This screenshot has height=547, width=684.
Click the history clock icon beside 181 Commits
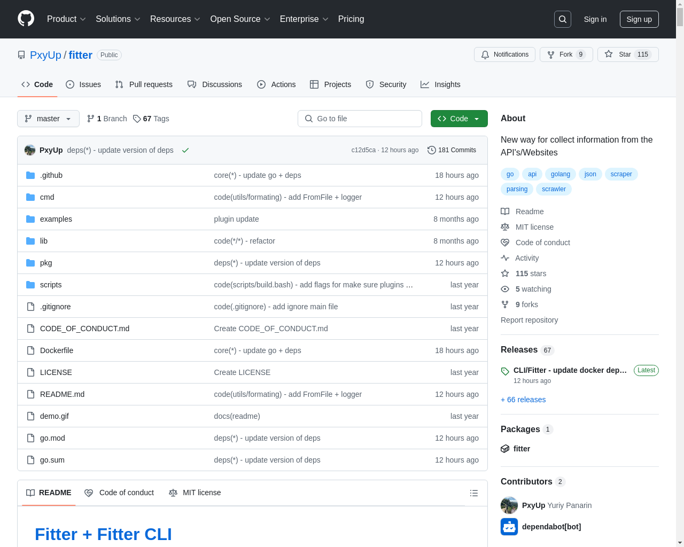(x=432, y=150)
